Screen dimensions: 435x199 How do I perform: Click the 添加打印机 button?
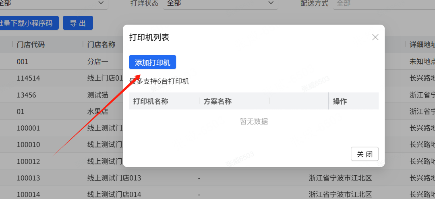pos(152,62)
